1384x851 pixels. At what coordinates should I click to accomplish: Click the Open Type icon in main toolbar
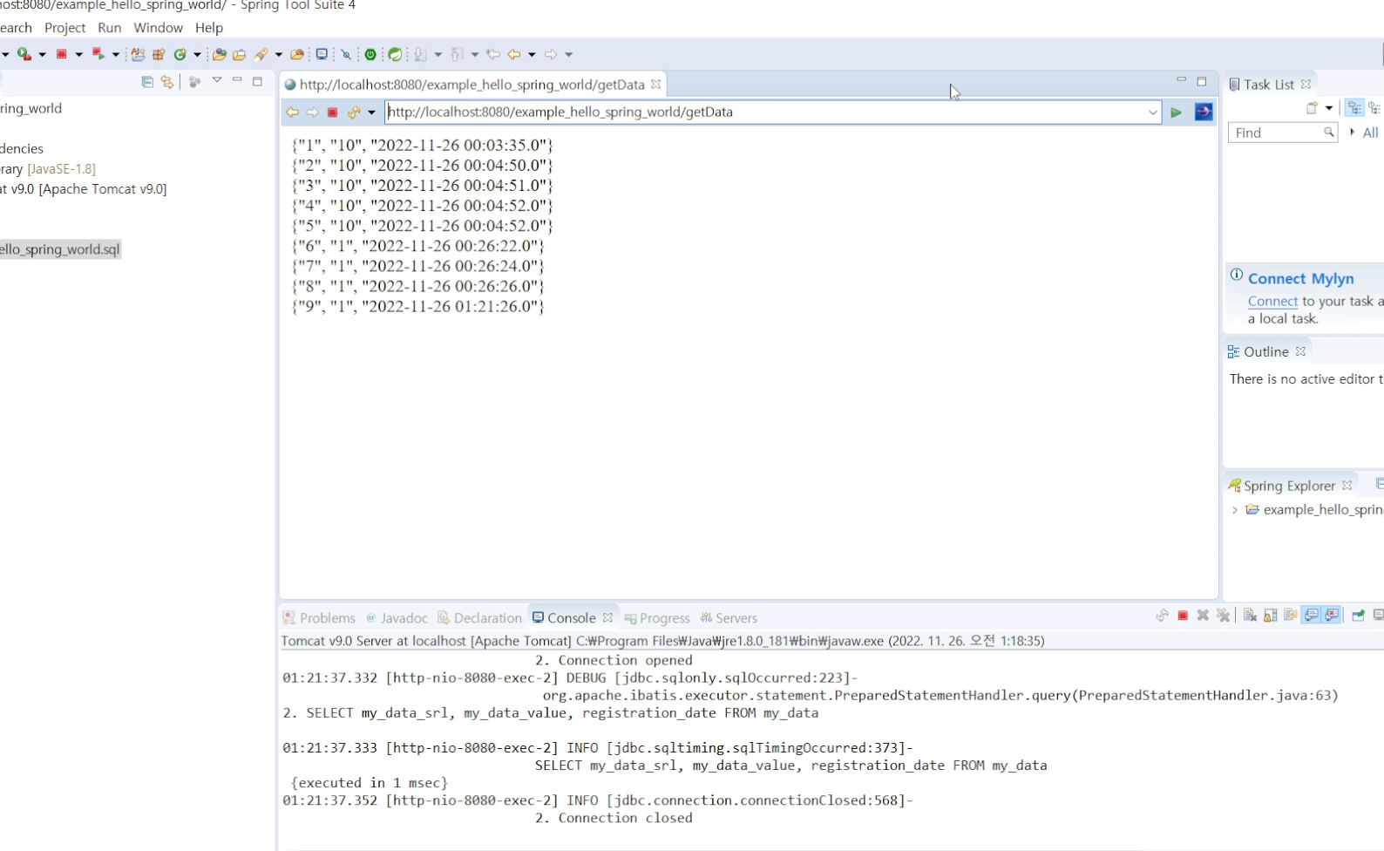[x=220, y=54]
